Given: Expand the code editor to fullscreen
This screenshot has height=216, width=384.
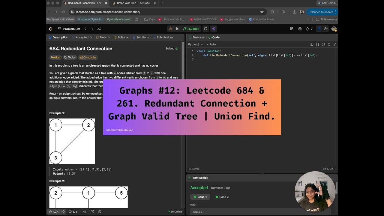Looking at the screenshot, I should [334, 44].
